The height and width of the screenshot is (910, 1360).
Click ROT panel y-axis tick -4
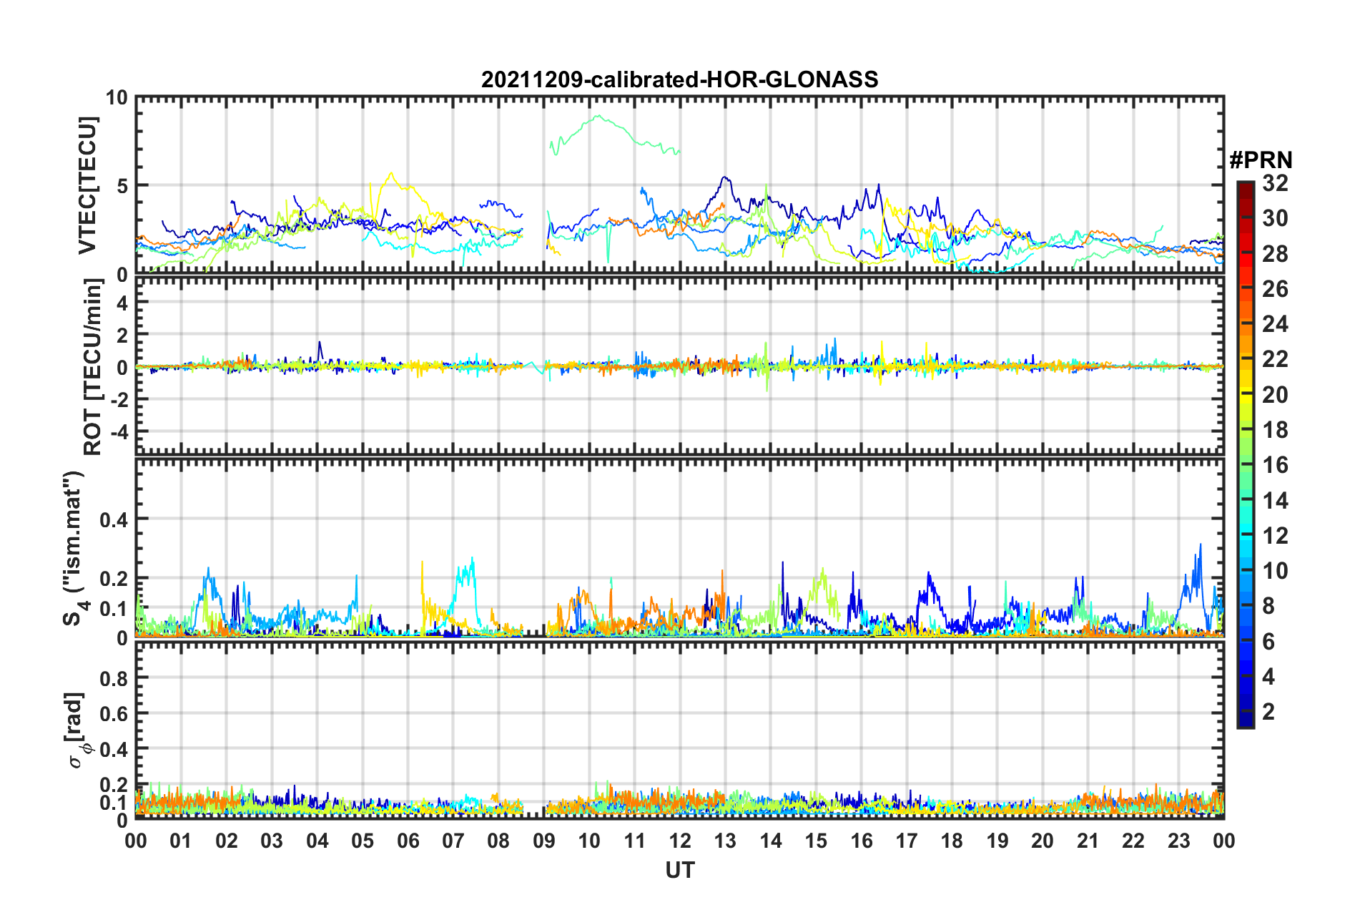coord(118,433)
